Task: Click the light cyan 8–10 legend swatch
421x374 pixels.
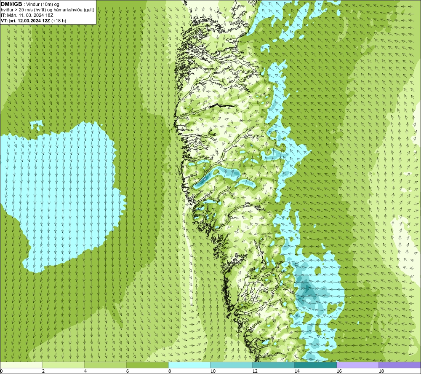Action: click(x=189, y=365)
